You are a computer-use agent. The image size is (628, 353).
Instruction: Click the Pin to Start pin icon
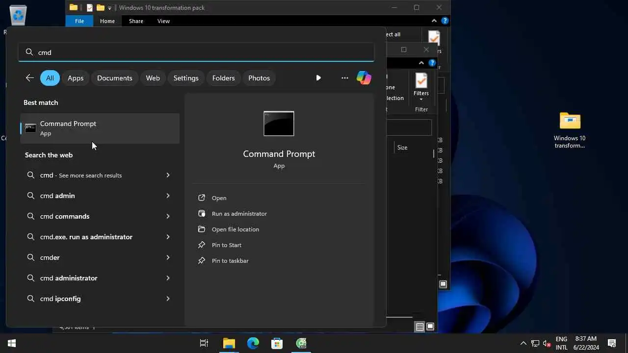202,245
